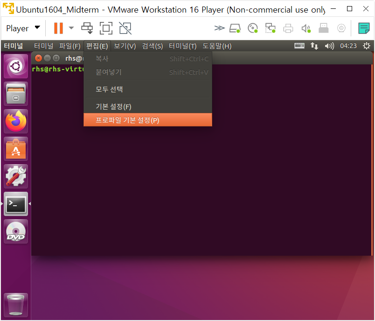Viewport: 375px width, 321px height.
Task: Click the network adapter device icon
Action: [x=270, y=28]
